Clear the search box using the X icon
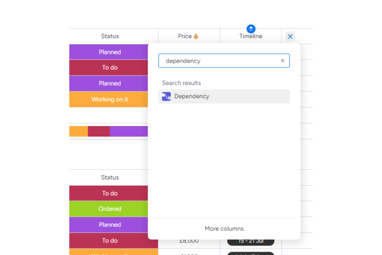The width and height of the screenshot is (382, 255). click(x=282, y=61)
